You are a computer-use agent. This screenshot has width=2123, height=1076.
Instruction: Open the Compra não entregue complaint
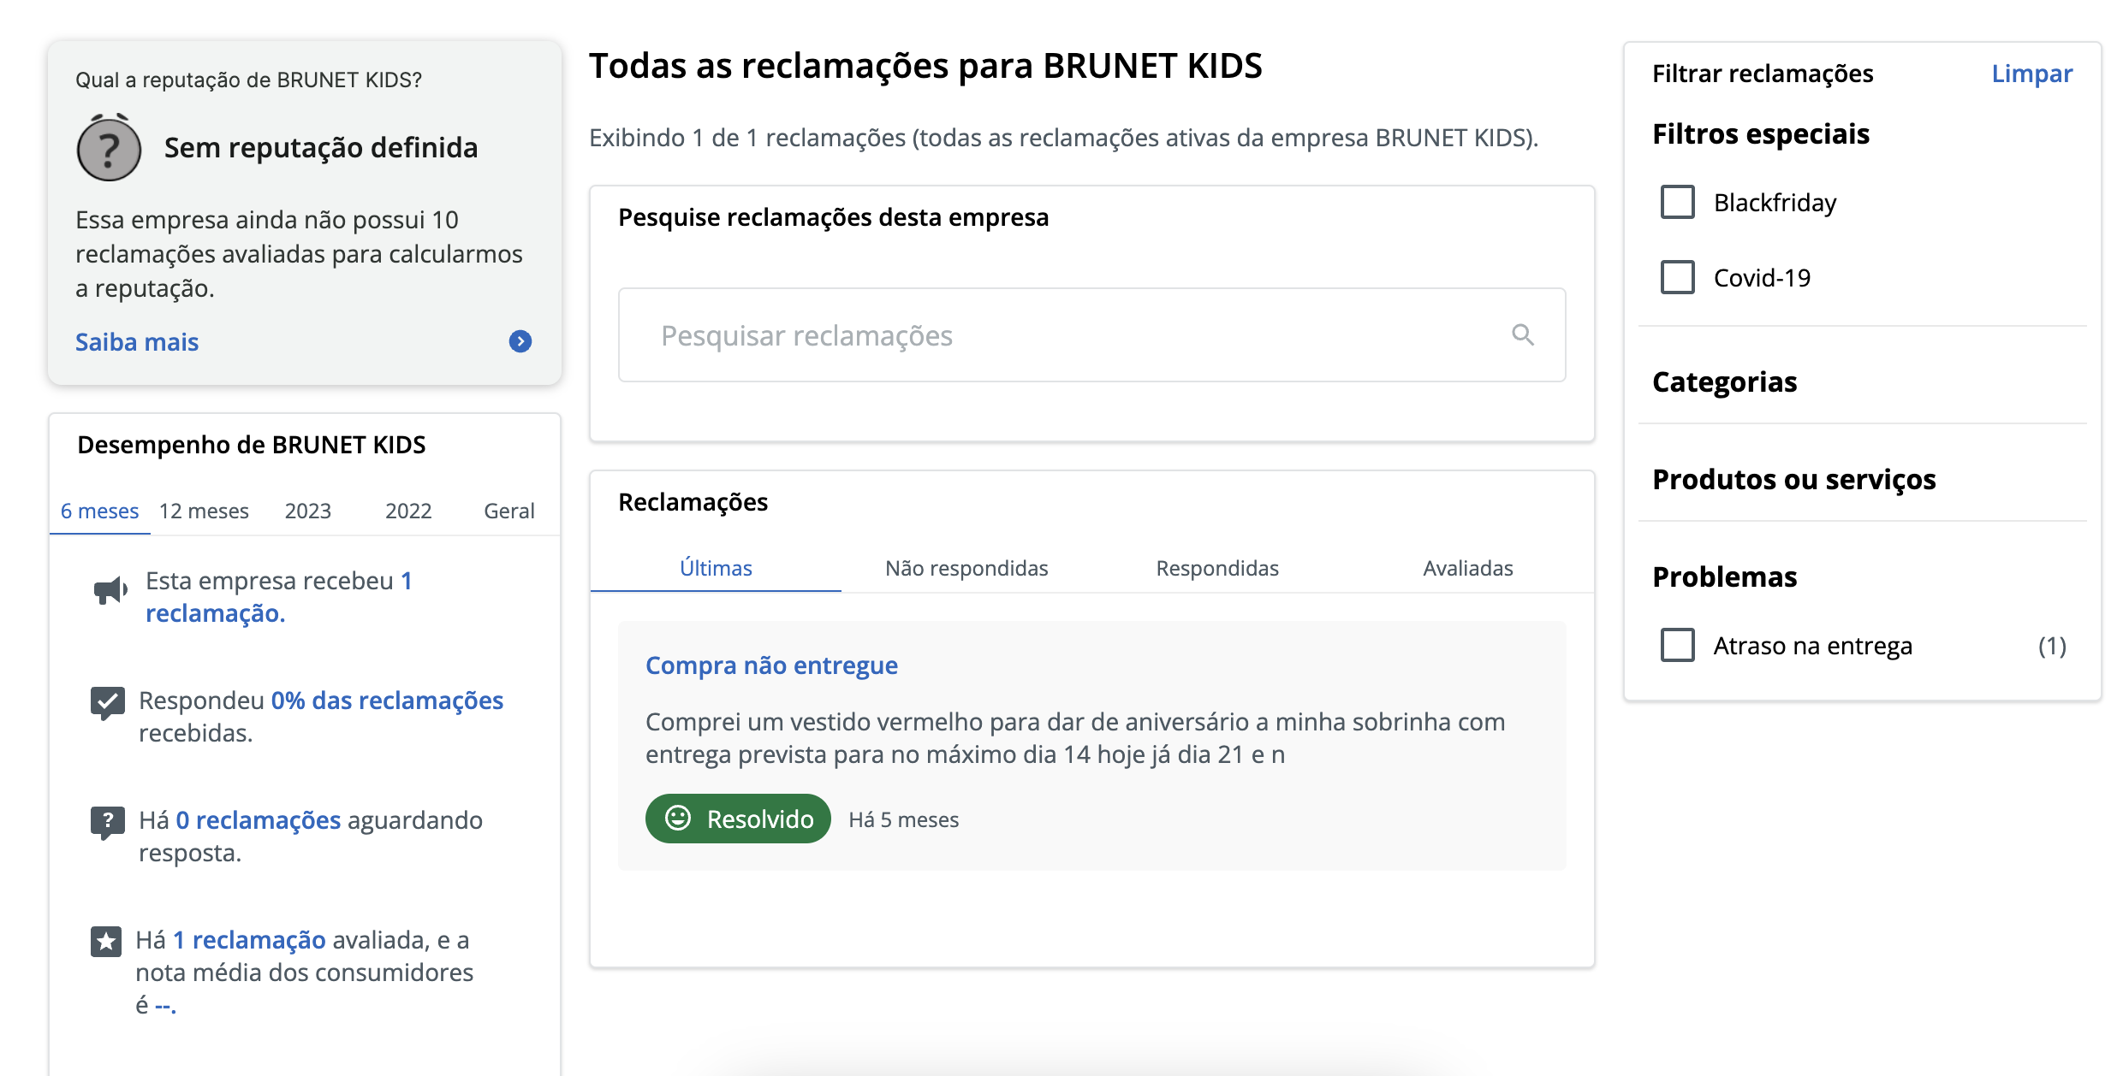[x=771, y=665]
